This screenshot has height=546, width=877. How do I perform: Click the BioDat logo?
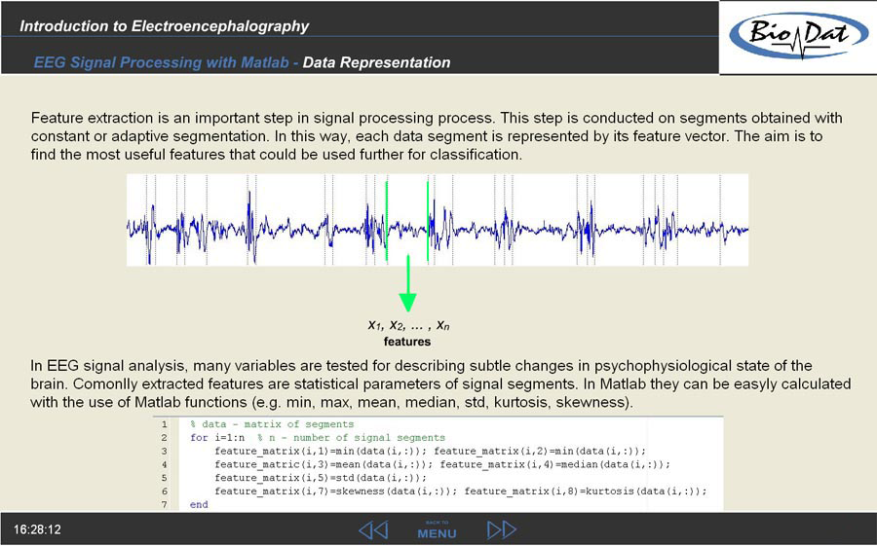[798, 36]
